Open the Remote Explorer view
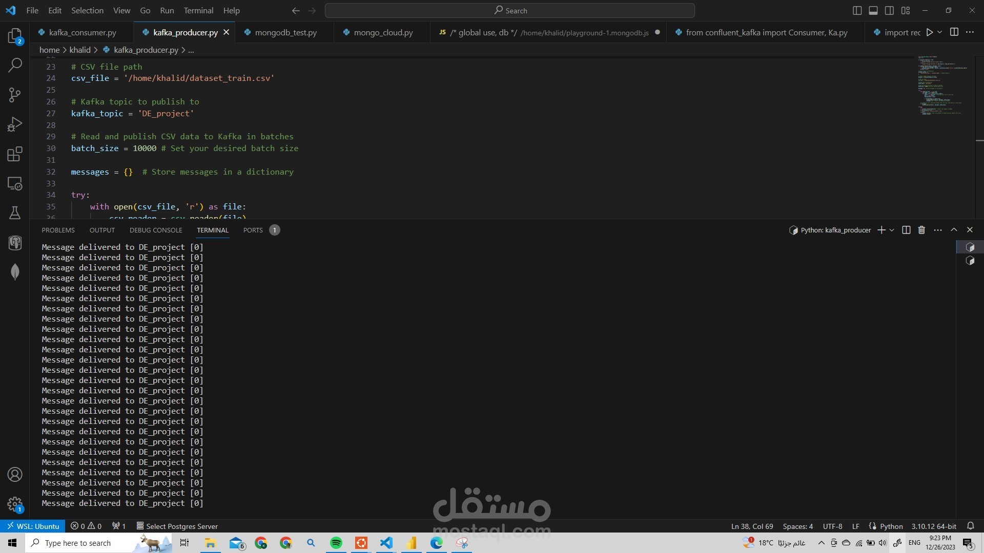 click(15, 183)
